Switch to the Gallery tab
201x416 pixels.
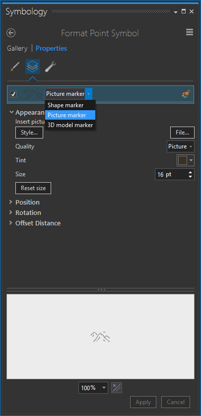[17, 48]
